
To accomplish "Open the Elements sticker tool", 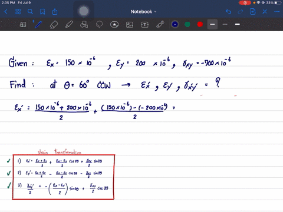I will 114,25.
